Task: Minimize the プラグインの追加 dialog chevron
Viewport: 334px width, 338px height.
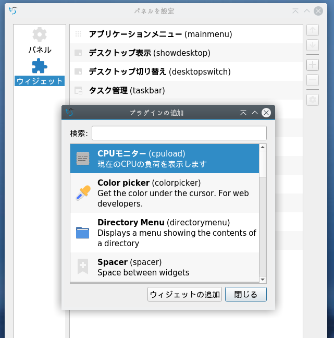Action: 255,113
